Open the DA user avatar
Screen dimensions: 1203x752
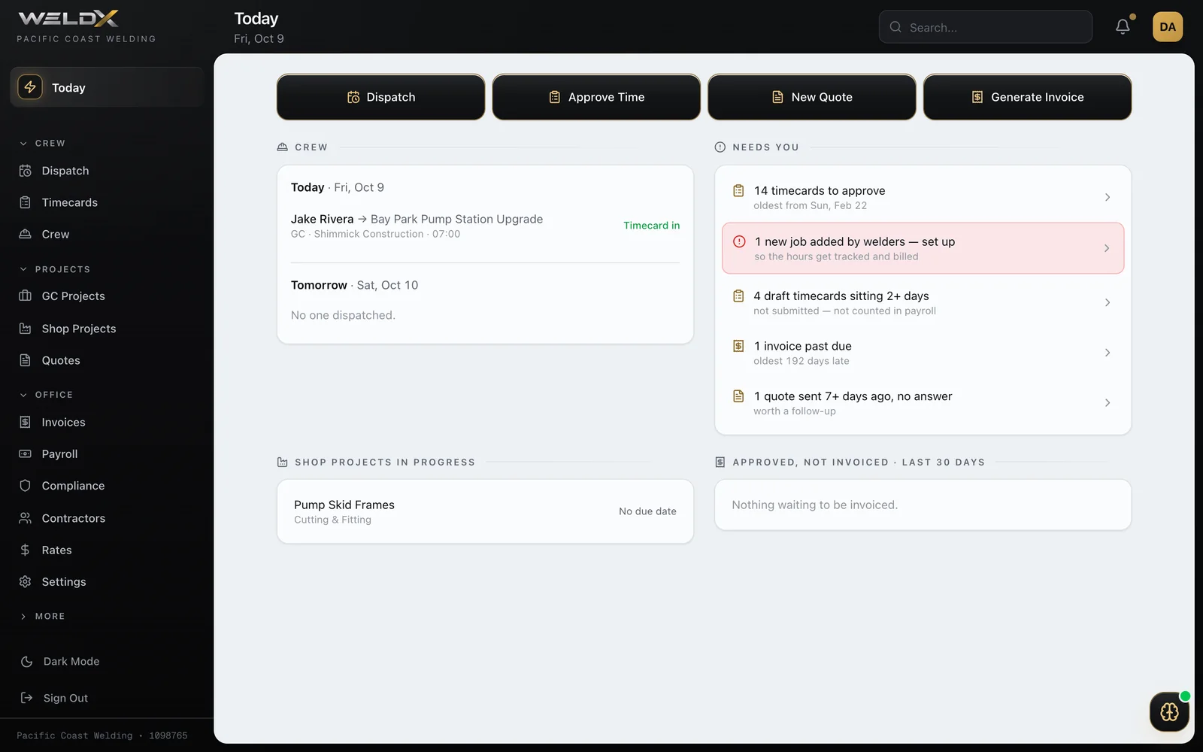pos(1168,27)
